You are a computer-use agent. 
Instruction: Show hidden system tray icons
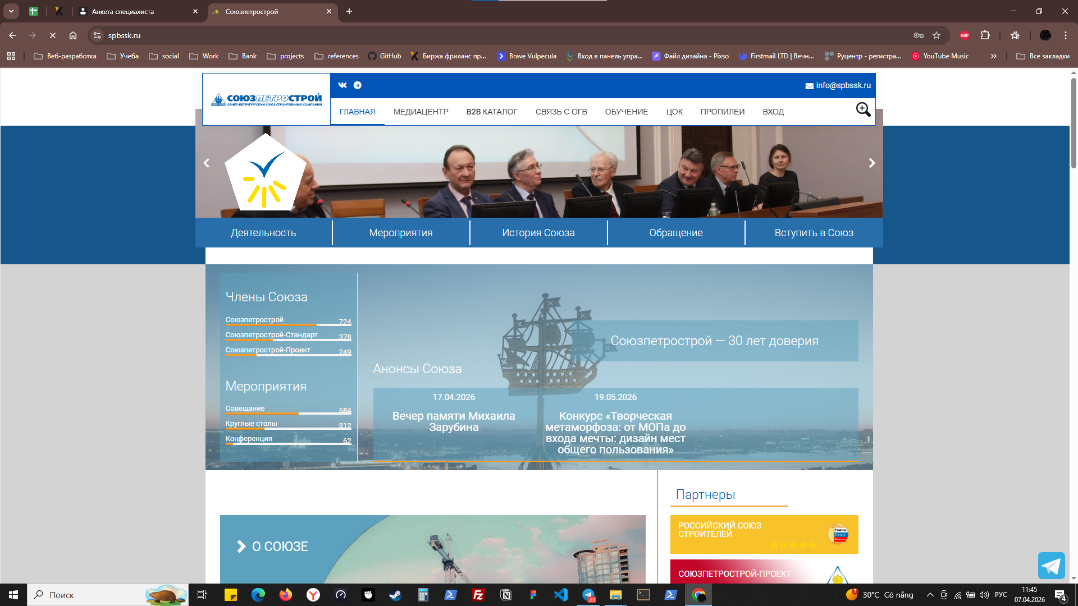click(x=930, y=595)
